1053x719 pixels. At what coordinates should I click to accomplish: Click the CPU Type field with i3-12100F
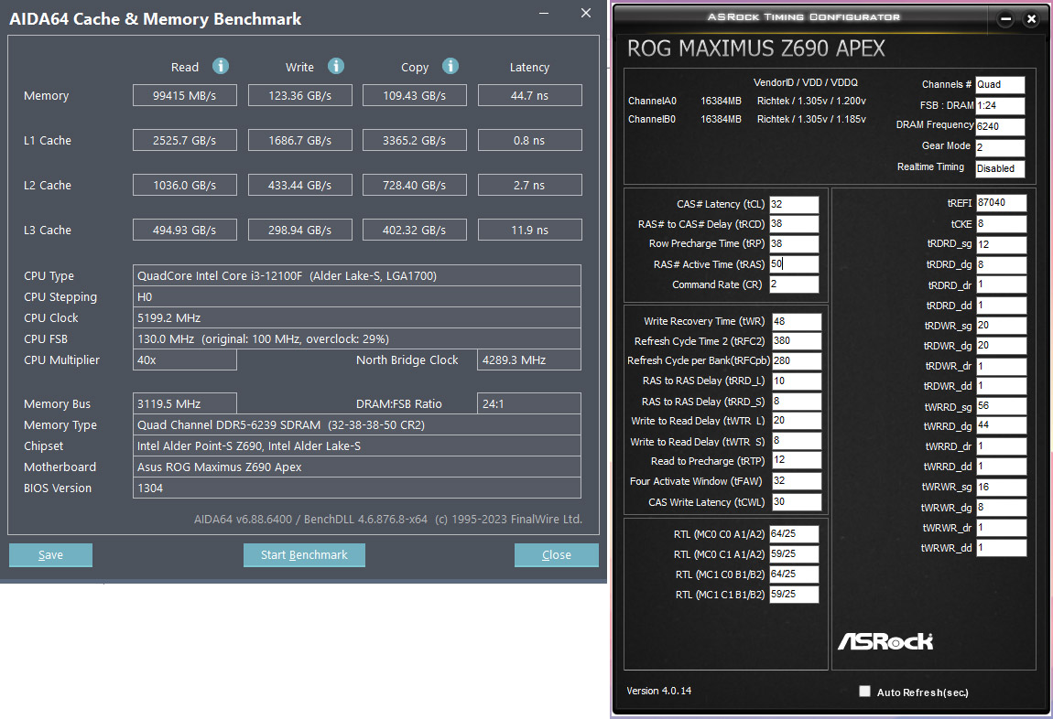point(356,275)
